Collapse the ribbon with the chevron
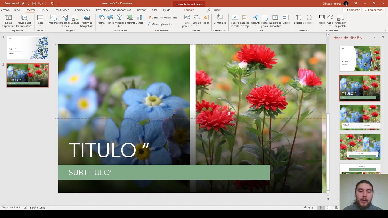This screenshot has height=218, width=388. (x=385, y=31)
